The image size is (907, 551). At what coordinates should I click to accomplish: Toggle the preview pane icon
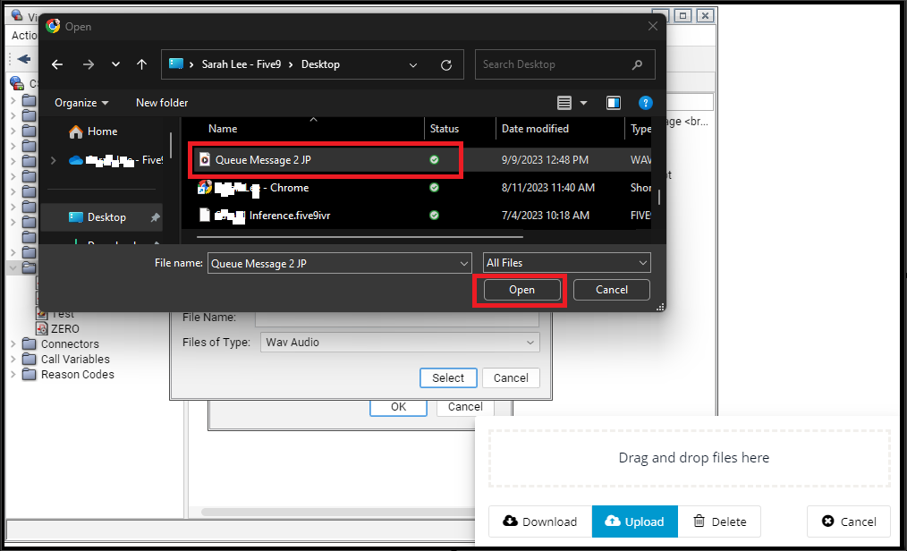[613, 103]
